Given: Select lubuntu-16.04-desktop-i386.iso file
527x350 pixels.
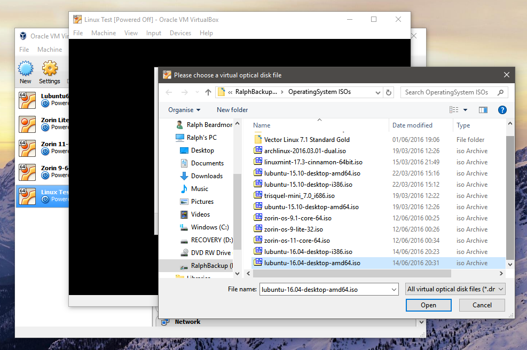Looking at the screenshot, I should click(378, 252).
